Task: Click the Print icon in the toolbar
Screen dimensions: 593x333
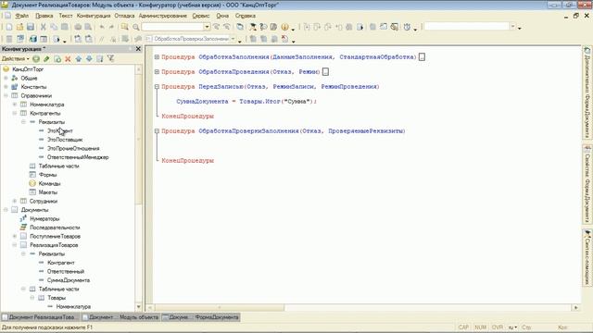Action: click(x=78, y=27)
